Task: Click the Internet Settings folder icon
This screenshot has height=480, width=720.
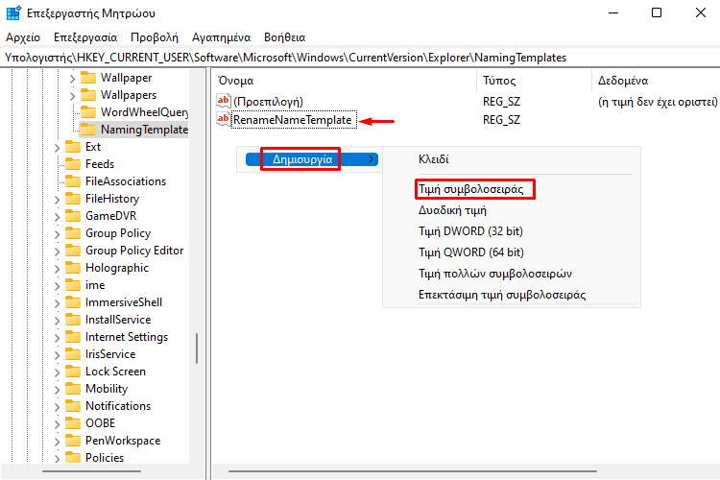Action: [x=73, y=337]
